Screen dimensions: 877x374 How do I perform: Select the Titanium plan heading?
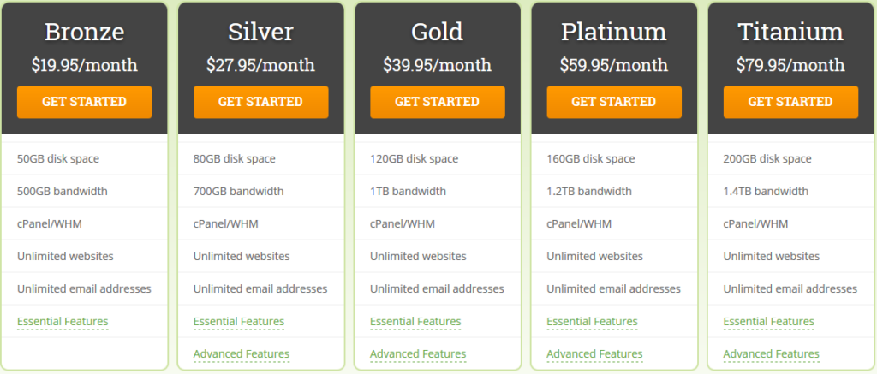click(x=790, y=32)
